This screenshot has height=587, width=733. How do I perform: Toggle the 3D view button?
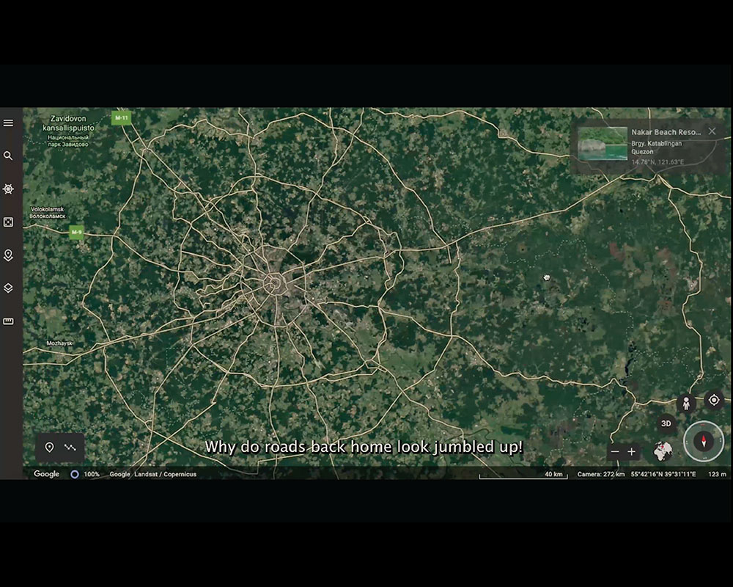pyautogui.click(x=666, y=423)
